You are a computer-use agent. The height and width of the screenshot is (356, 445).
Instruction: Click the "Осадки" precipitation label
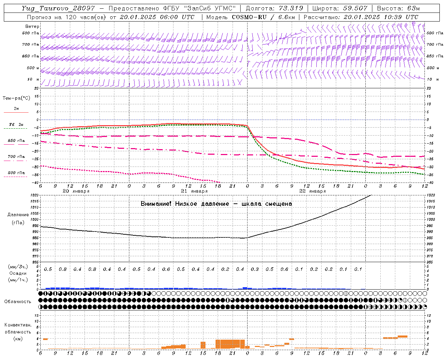coord(18,273)
